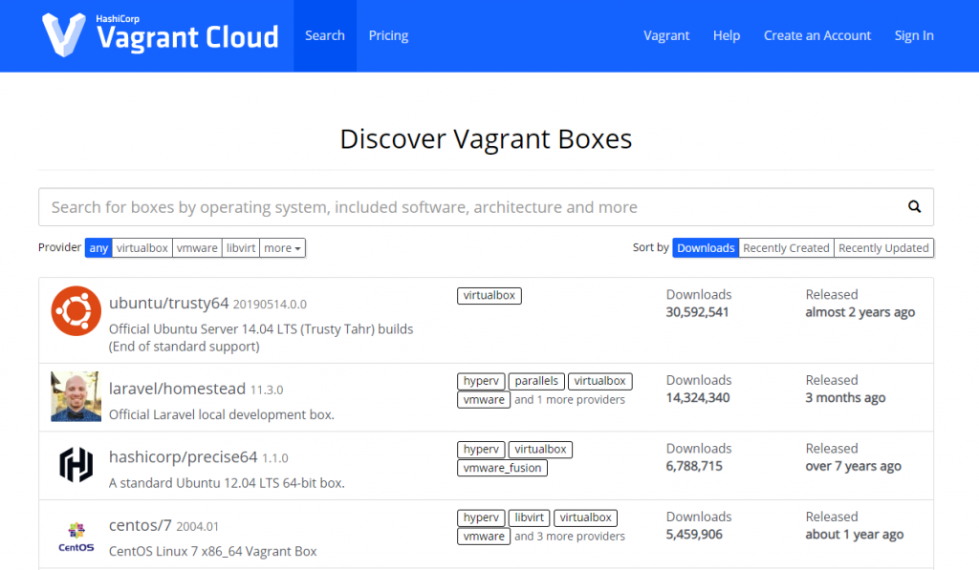Click virtualbox tag on laravel/homestead
The image size is (979, 570).
click(599, 381)
